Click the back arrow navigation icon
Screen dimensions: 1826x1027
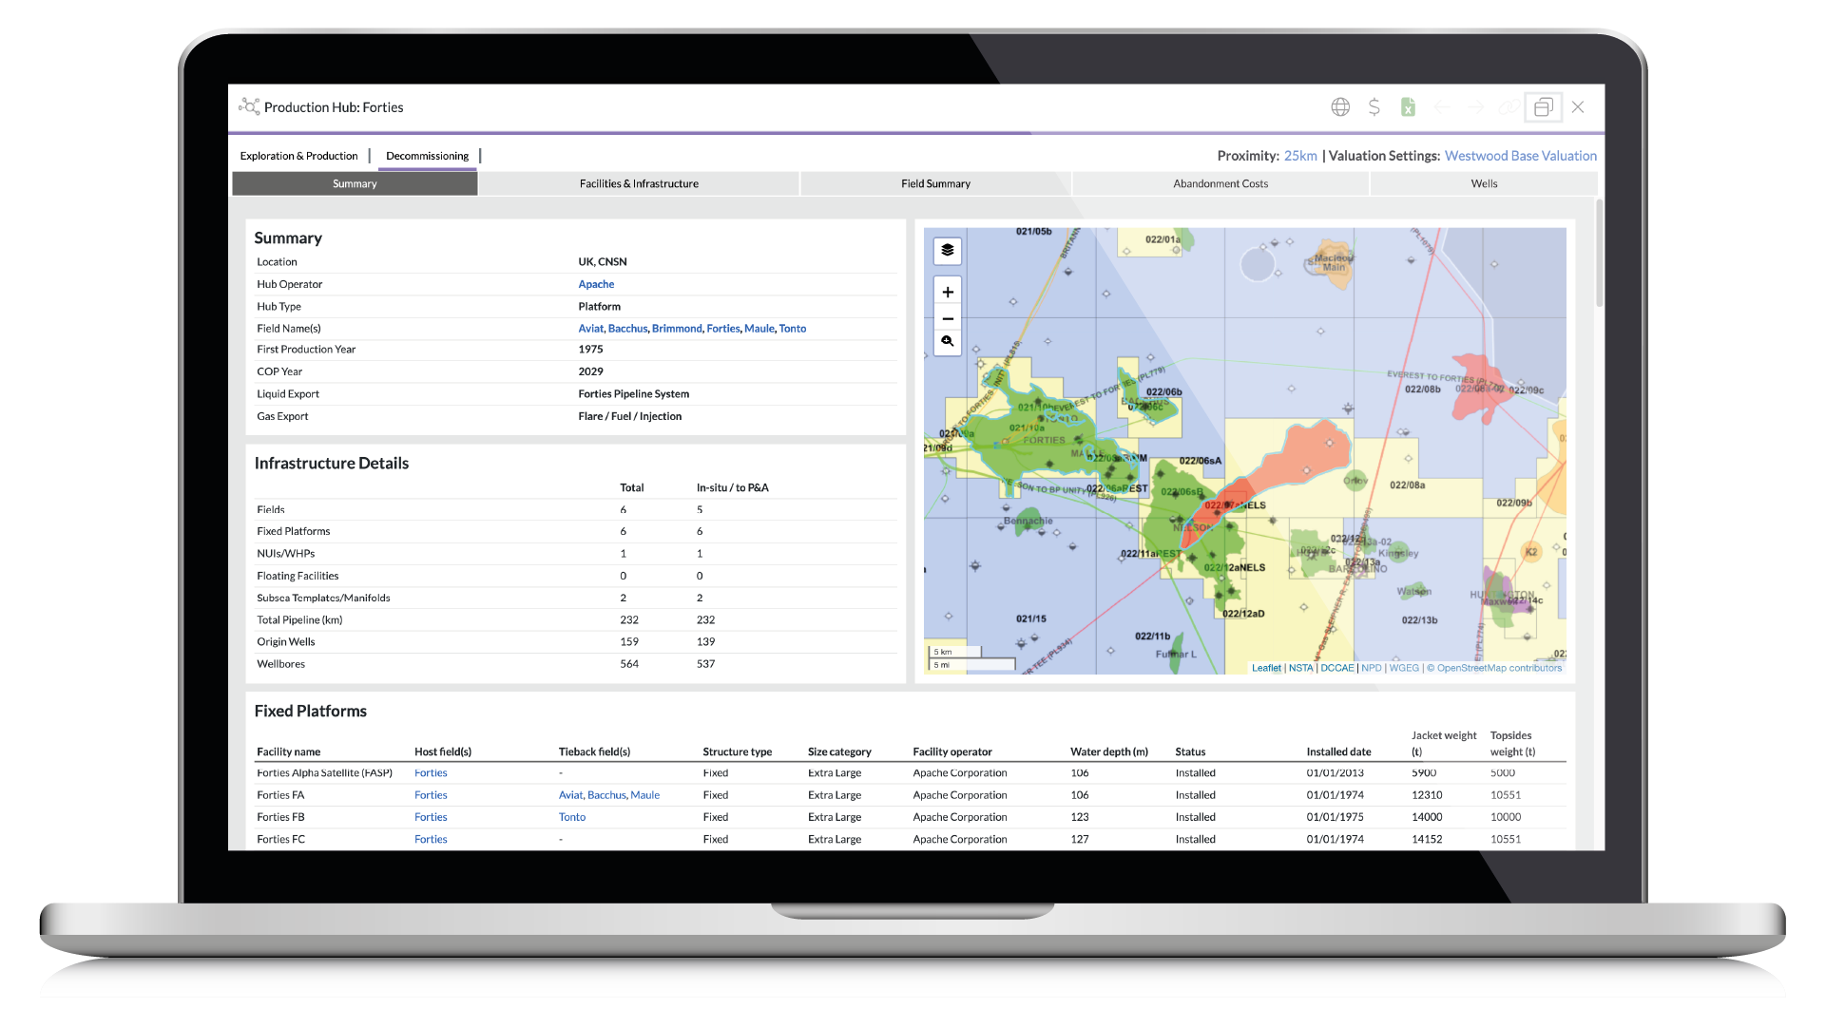(1442, 107)
